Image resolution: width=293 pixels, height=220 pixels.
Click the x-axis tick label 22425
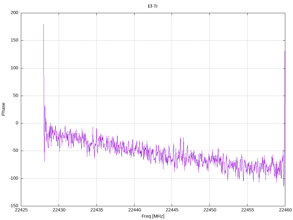[21, 210]
